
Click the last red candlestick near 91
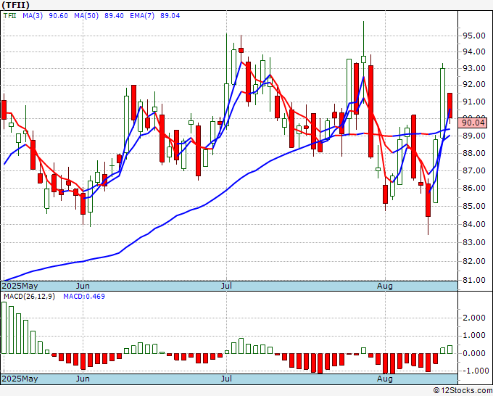[x=450, y=106]
